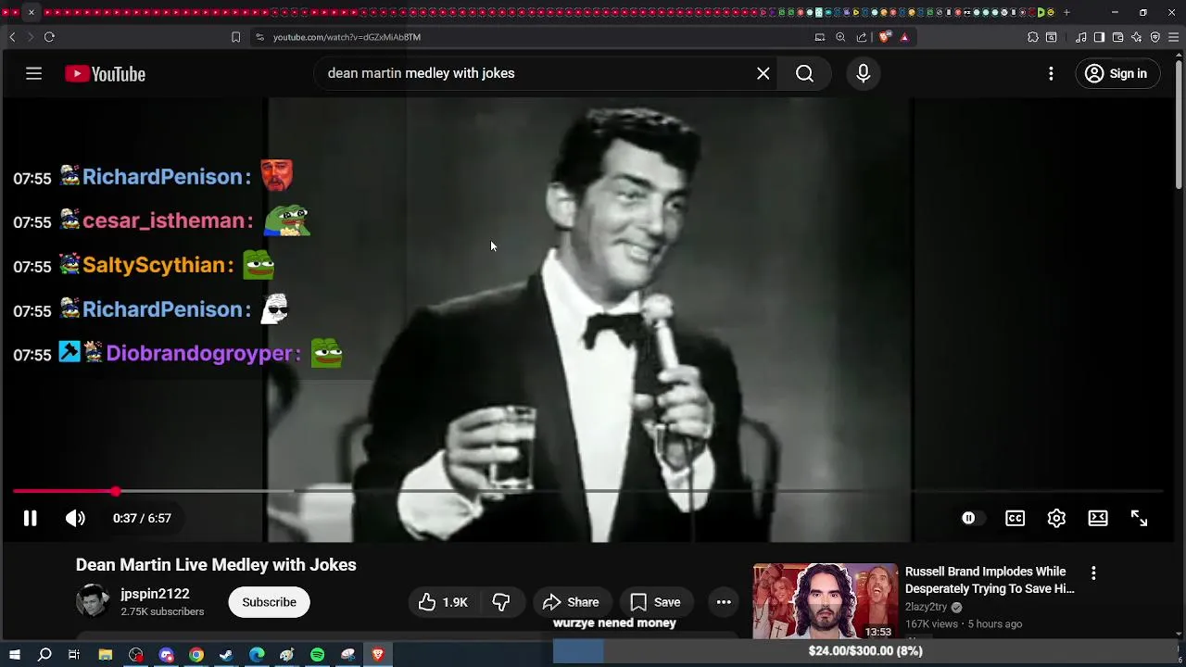This screenshot has height=667, width=1186.
Task: Open the jpspin2122 channel avatar
Action: pos(93,601)
